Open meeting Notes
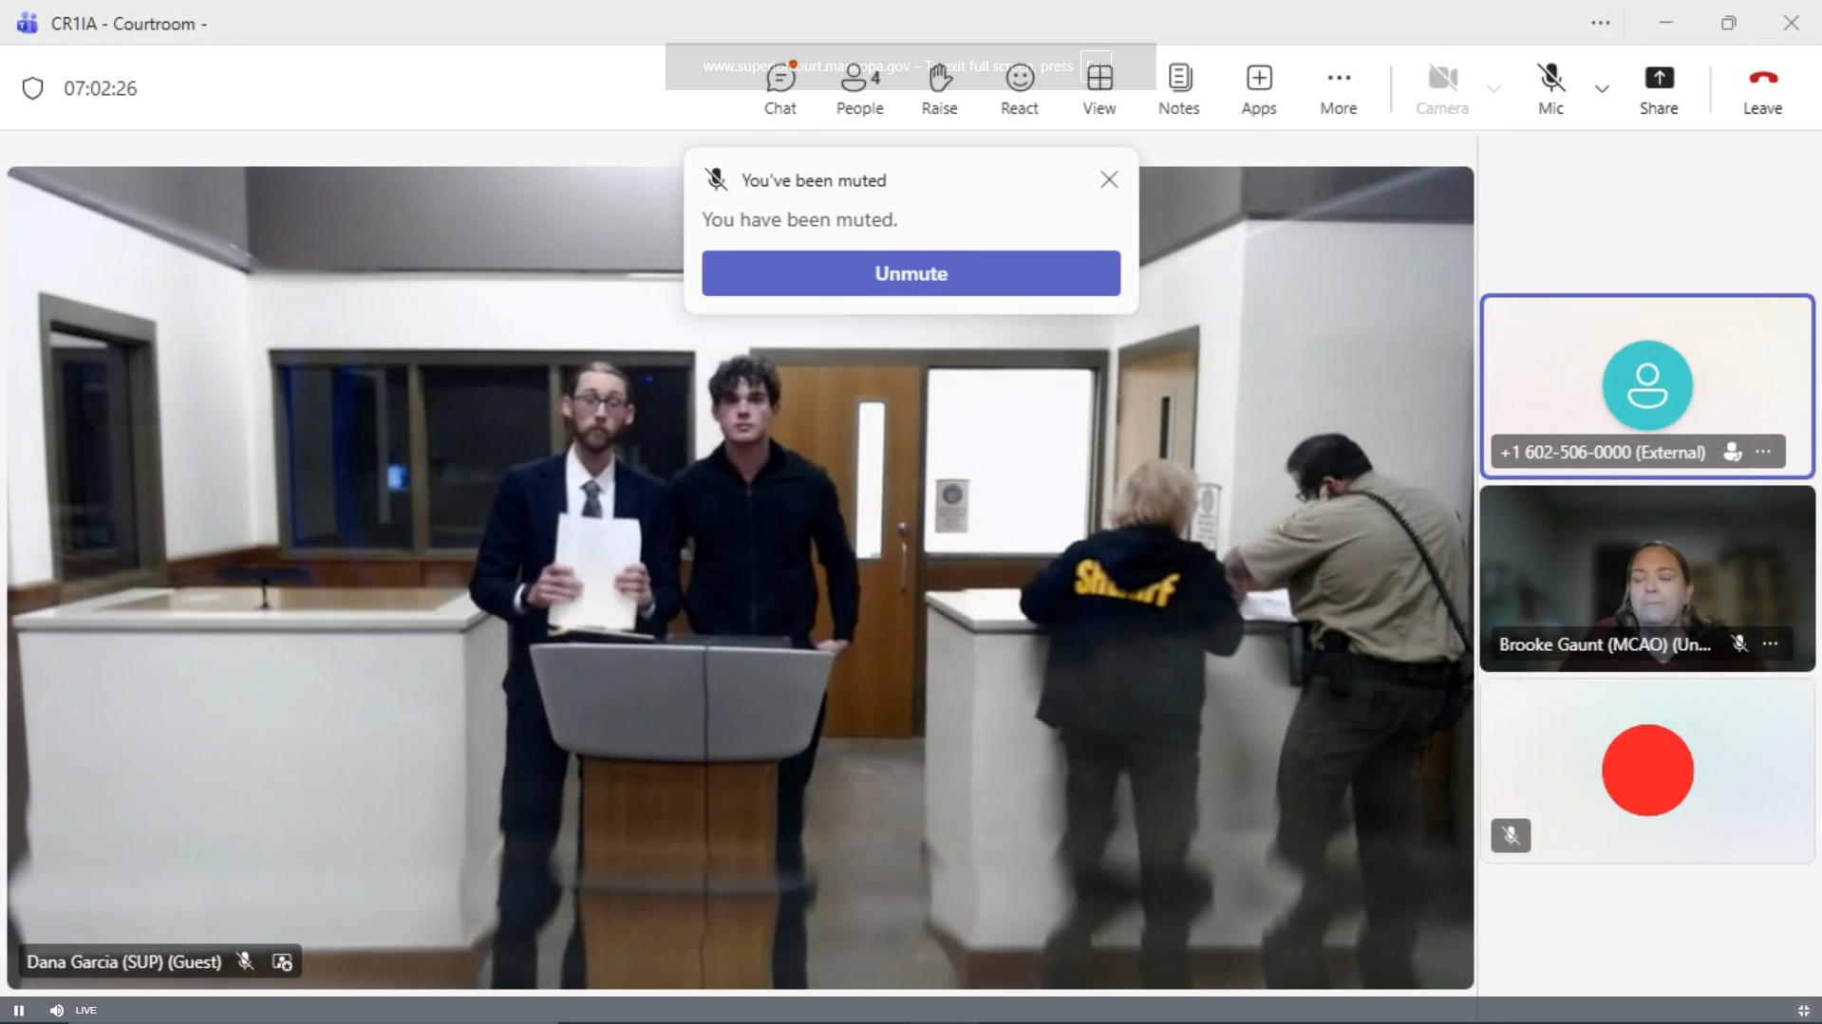 [1178, 88]
